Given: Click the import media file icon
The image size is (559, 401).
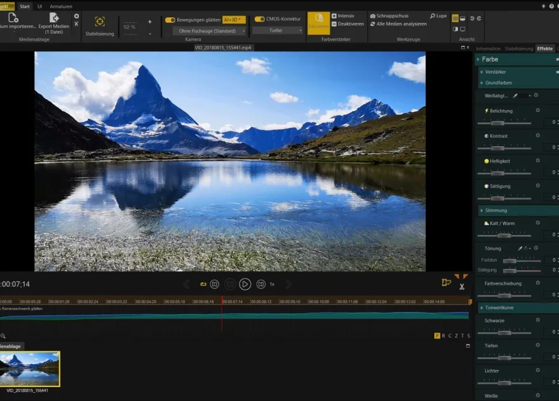Looking at the screenshot, I should 13,18.
